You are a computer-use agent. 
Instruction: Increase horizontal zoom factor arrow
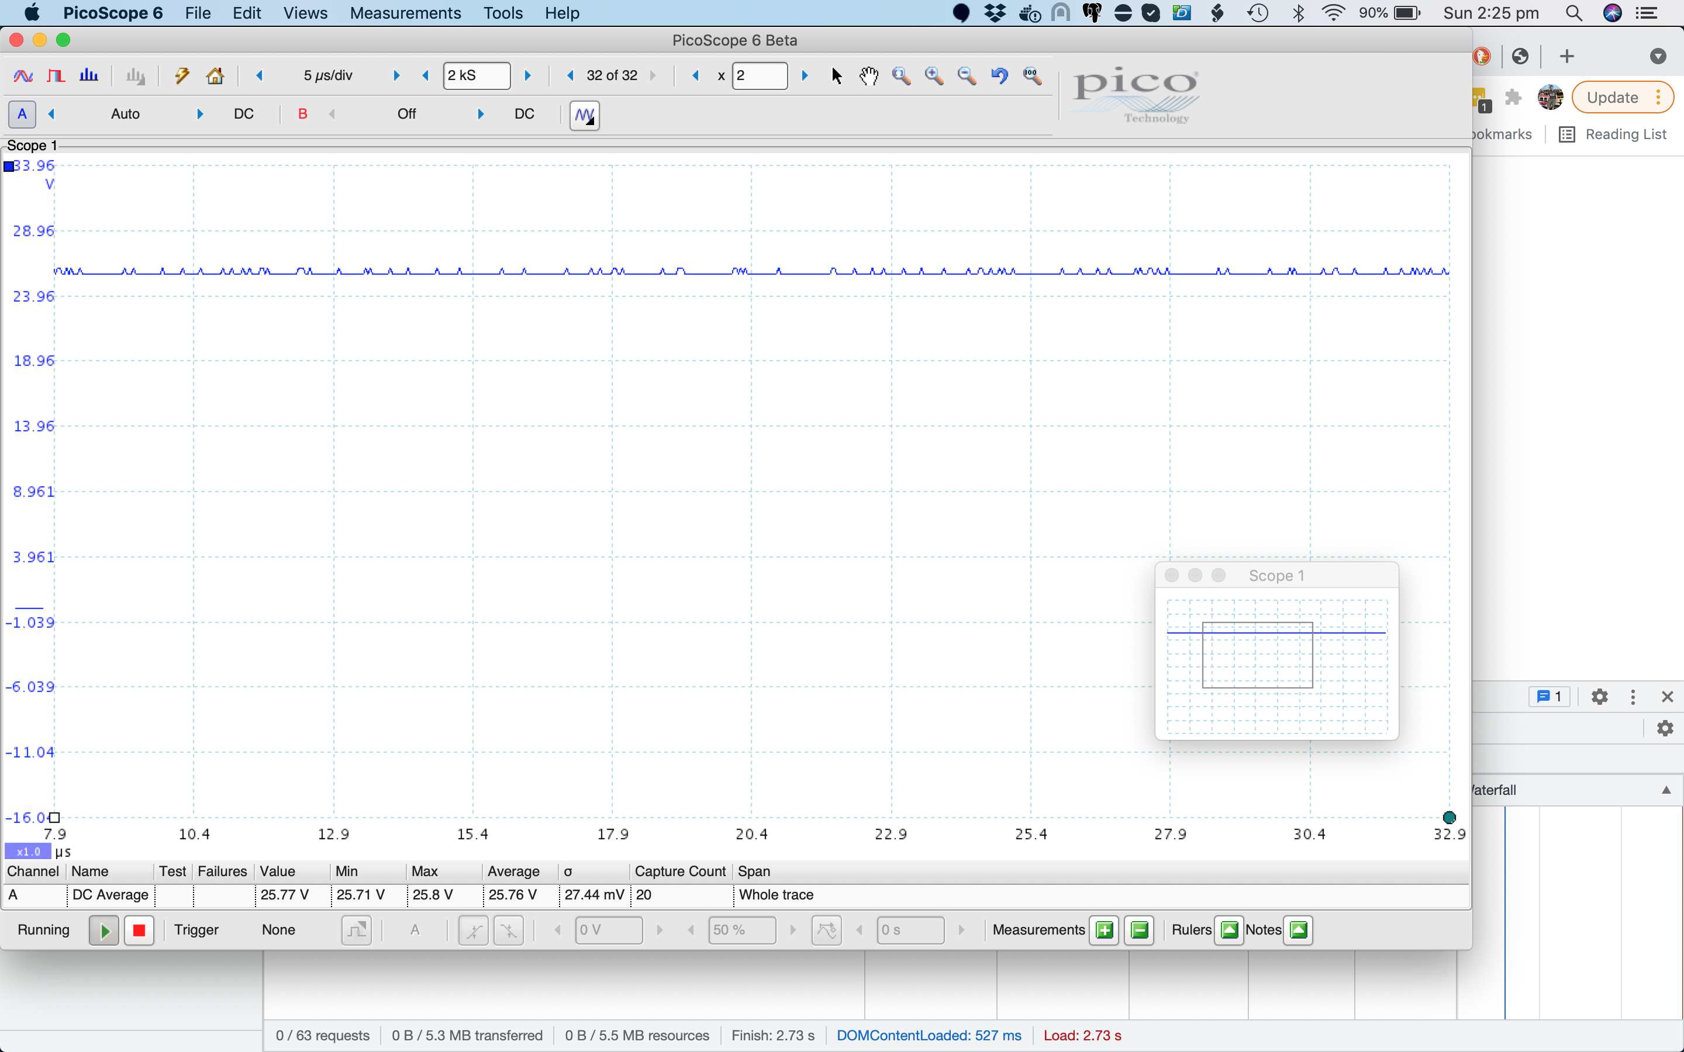[x=805, y=75]
